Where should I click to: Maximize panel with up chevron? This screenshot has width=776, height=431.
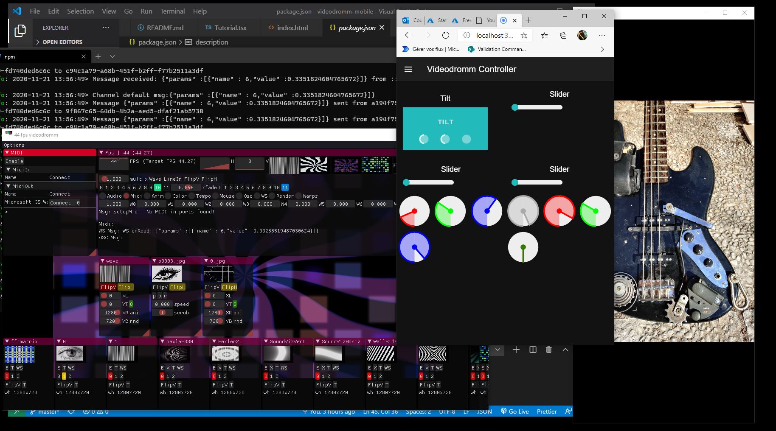tap(565, 350)
